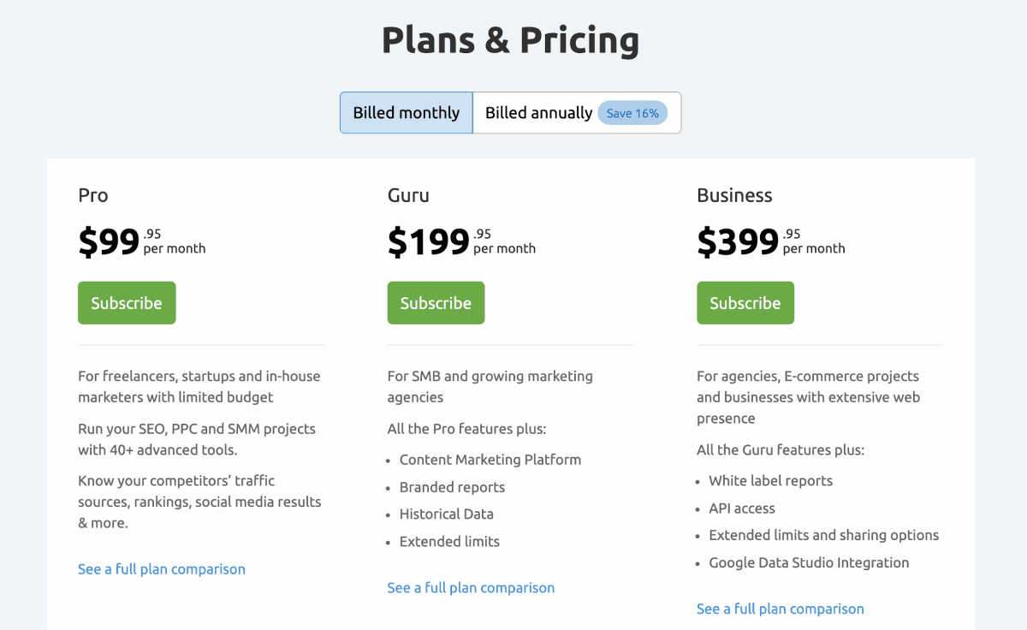This screenshot has width=1027, height=630.
Task: Click the $199 Guru price
Action: click(428, 242)
